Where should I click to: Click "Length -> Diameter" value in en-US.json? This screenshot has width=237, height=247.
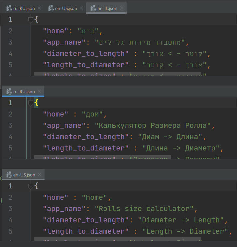click(x=185, y=231)
